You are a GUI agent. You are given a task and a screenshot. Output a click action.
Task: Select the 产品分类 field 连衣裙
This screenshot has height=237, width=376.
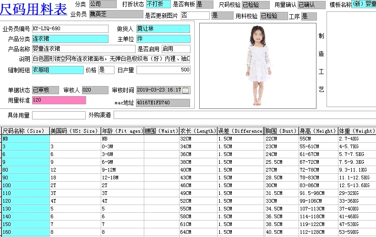click(x=70, y=39)
